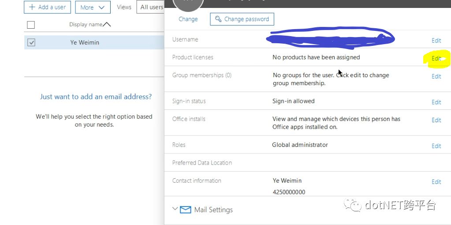Click Edit next to Username

coord(436,40)
